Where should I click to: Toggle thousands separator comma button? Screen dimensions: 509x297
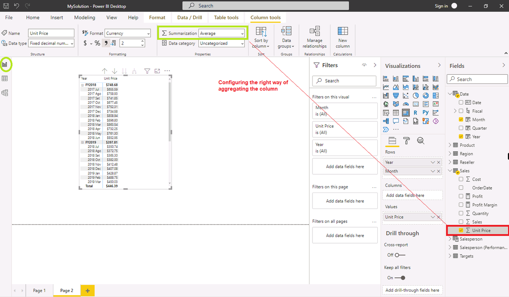(106, 43)
